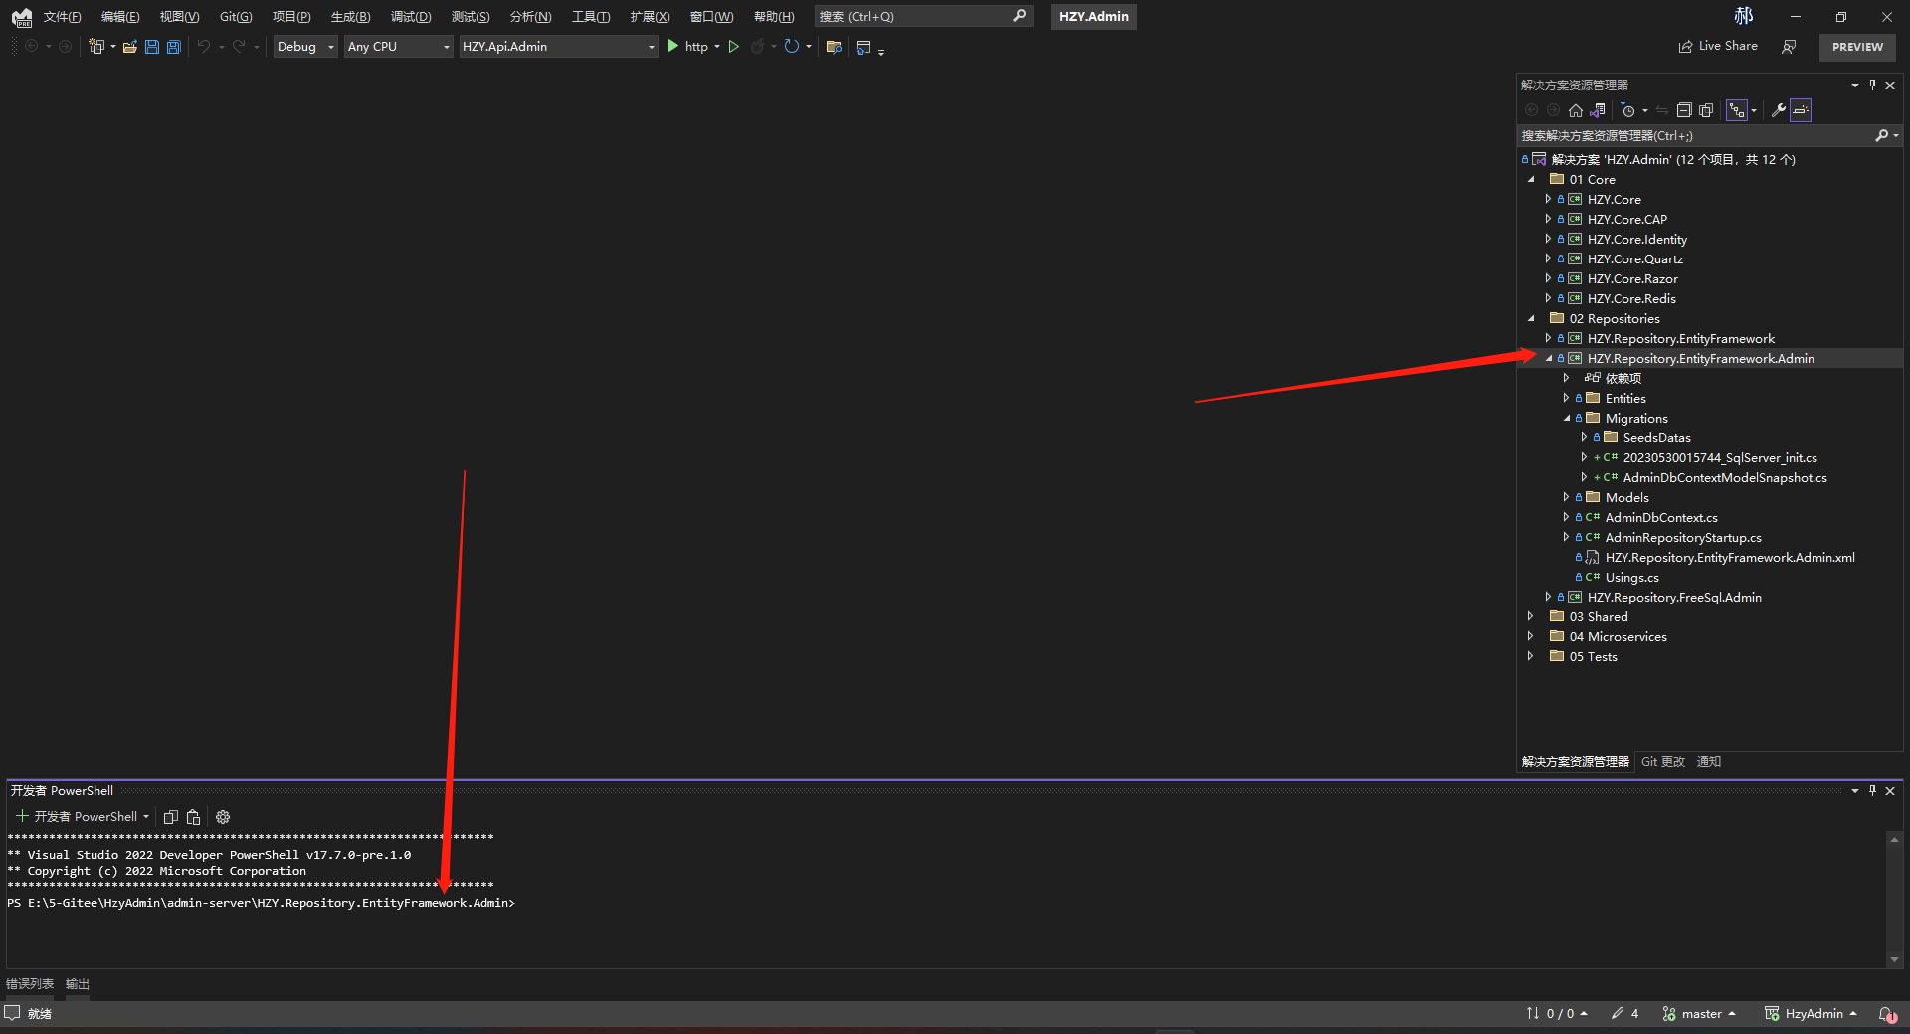The image size is (1910, 1034).
Task: Open the Debug configuration dropdown
Action: 305,47
